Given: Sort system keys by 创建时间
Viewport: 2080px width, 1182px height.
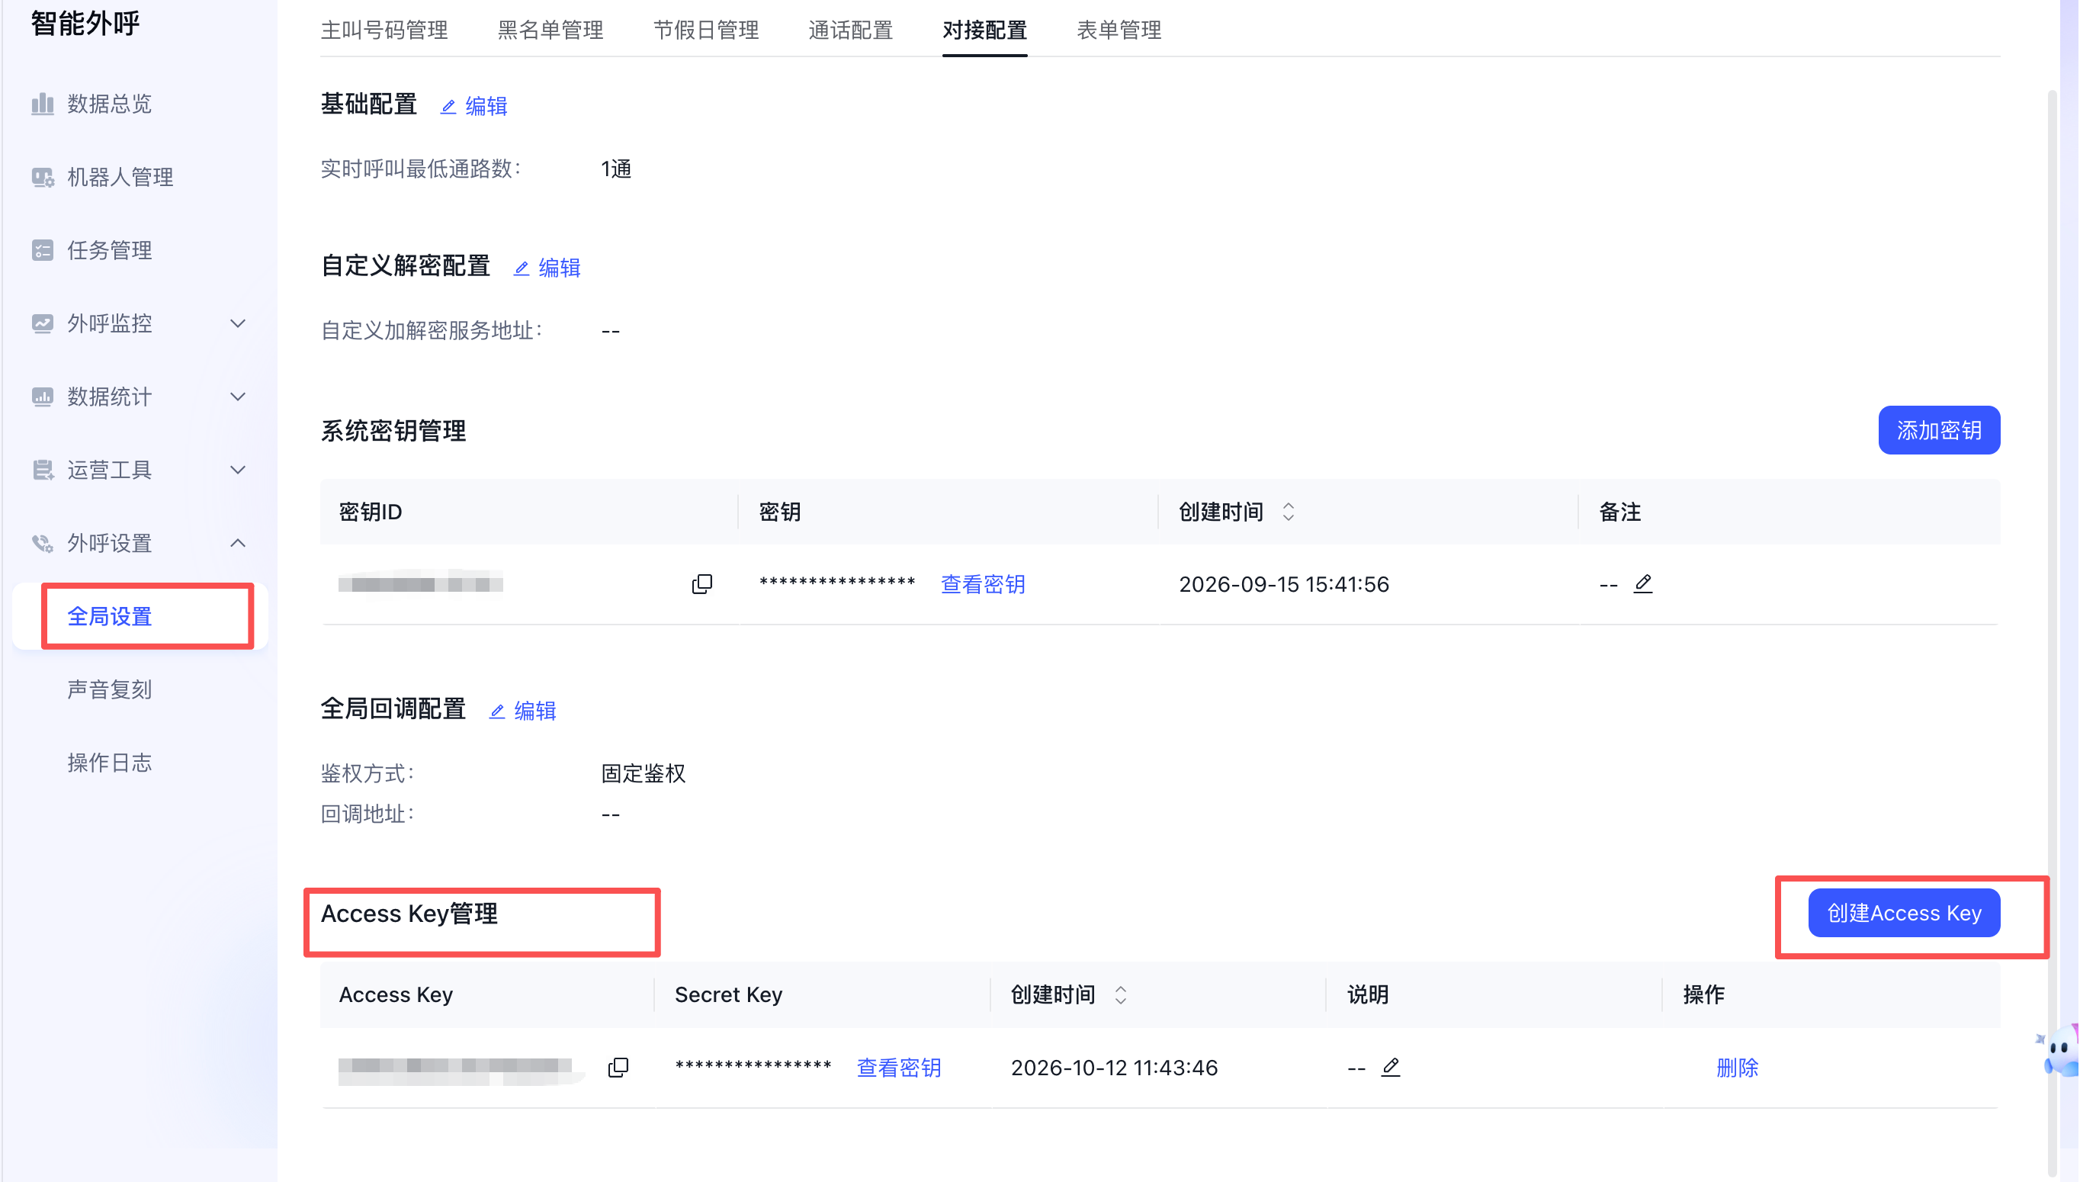Looking at the screenshot, I should [1288, 512].
